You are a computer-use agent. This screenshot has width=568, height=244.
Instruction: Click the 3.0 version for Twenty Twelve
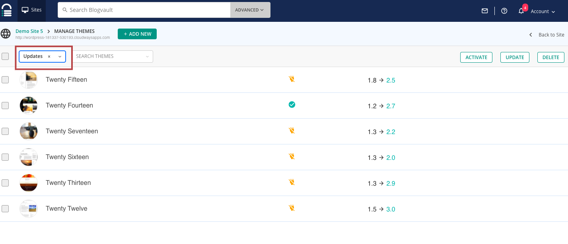tap(391, 209)
